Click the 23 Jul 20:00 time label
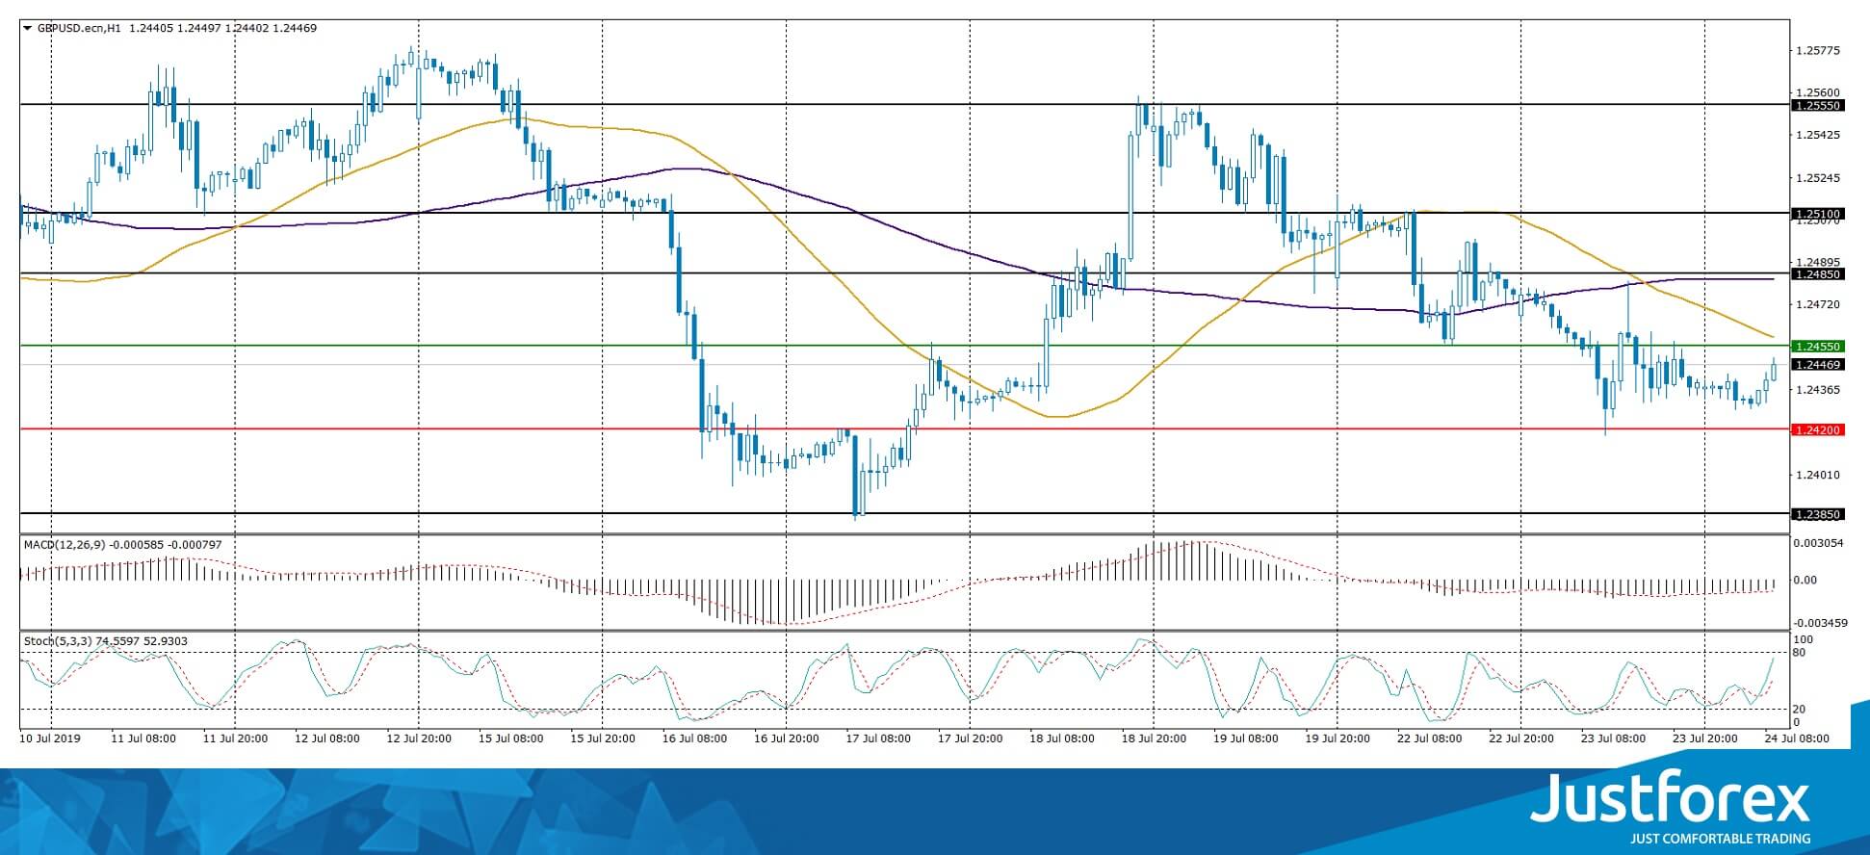 1705,738
